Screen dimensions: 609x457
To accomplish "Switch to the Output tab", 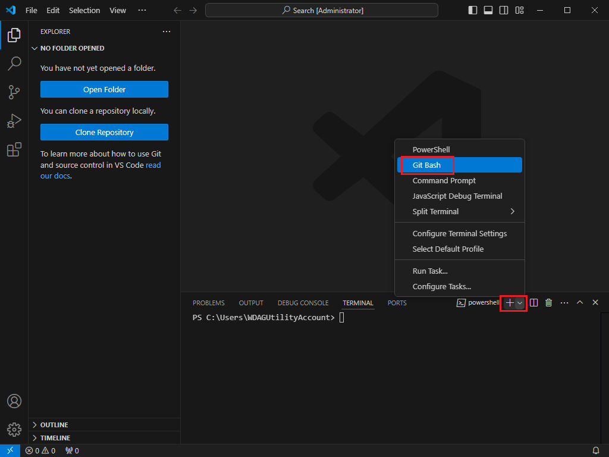I will (251, 303).
